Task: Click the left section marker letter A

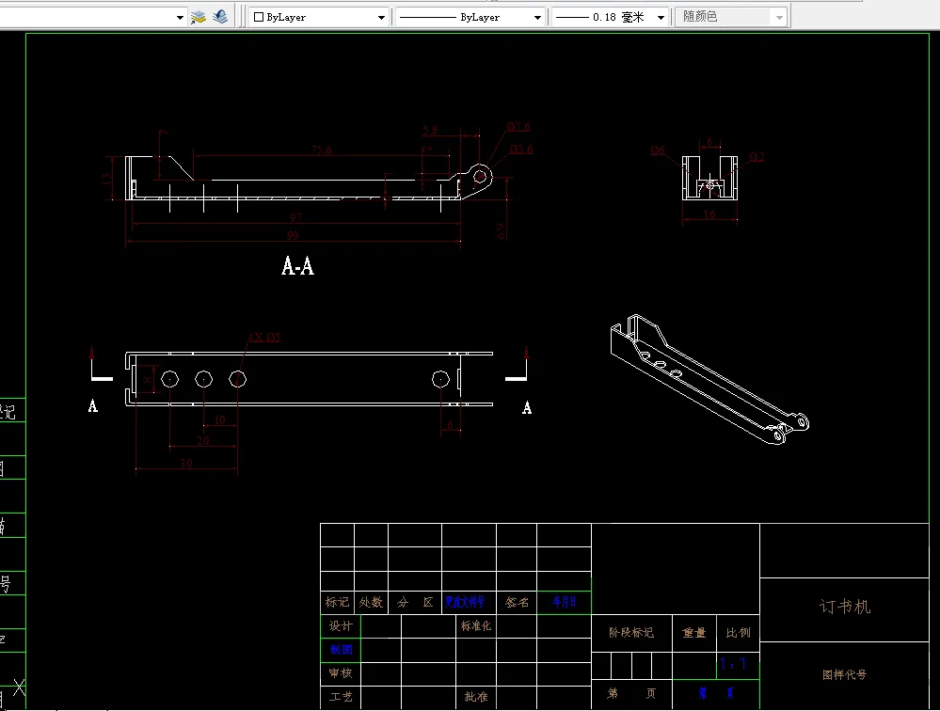Action: point(93,406)
